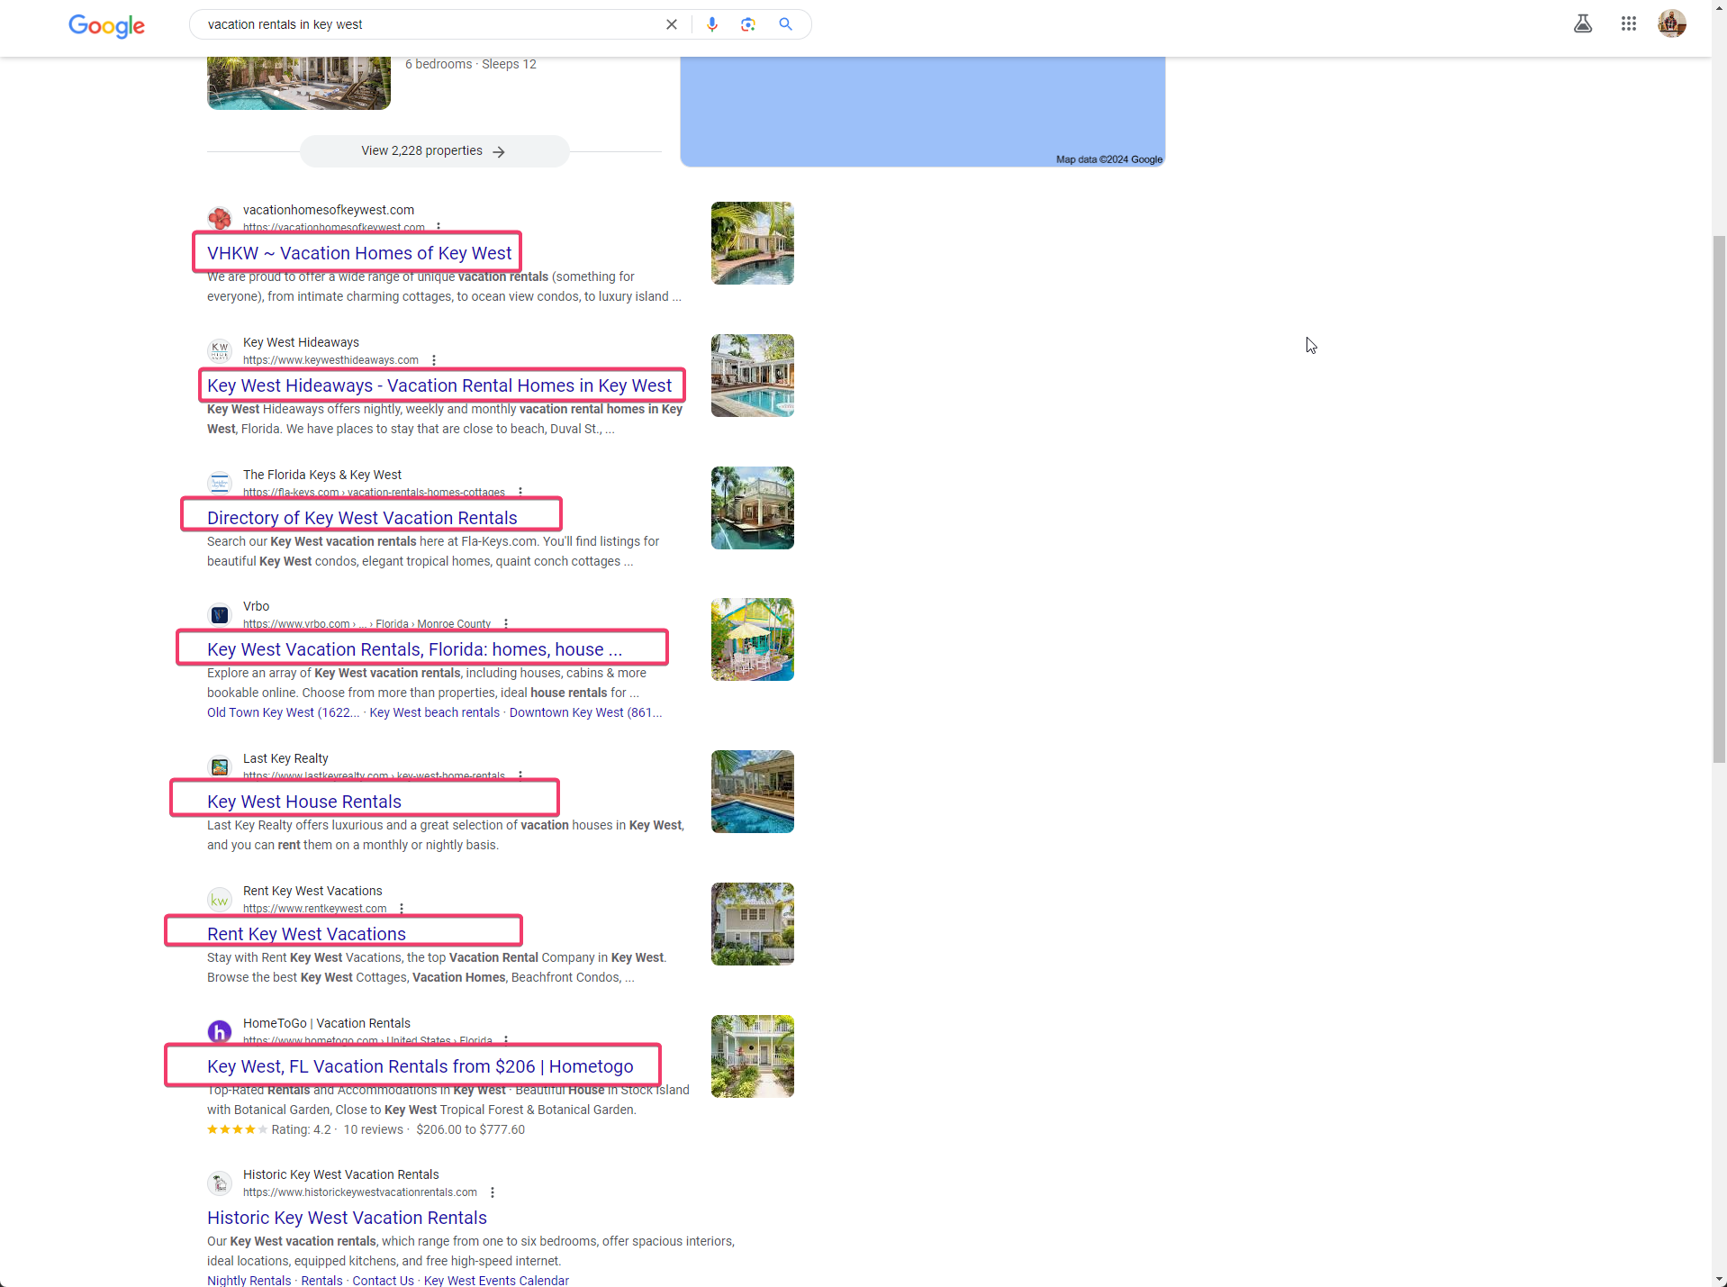Click the Key West Hideaways result thumbnail
Image resolution: width=1727 pixels, height=1287 pixels.
753,376
